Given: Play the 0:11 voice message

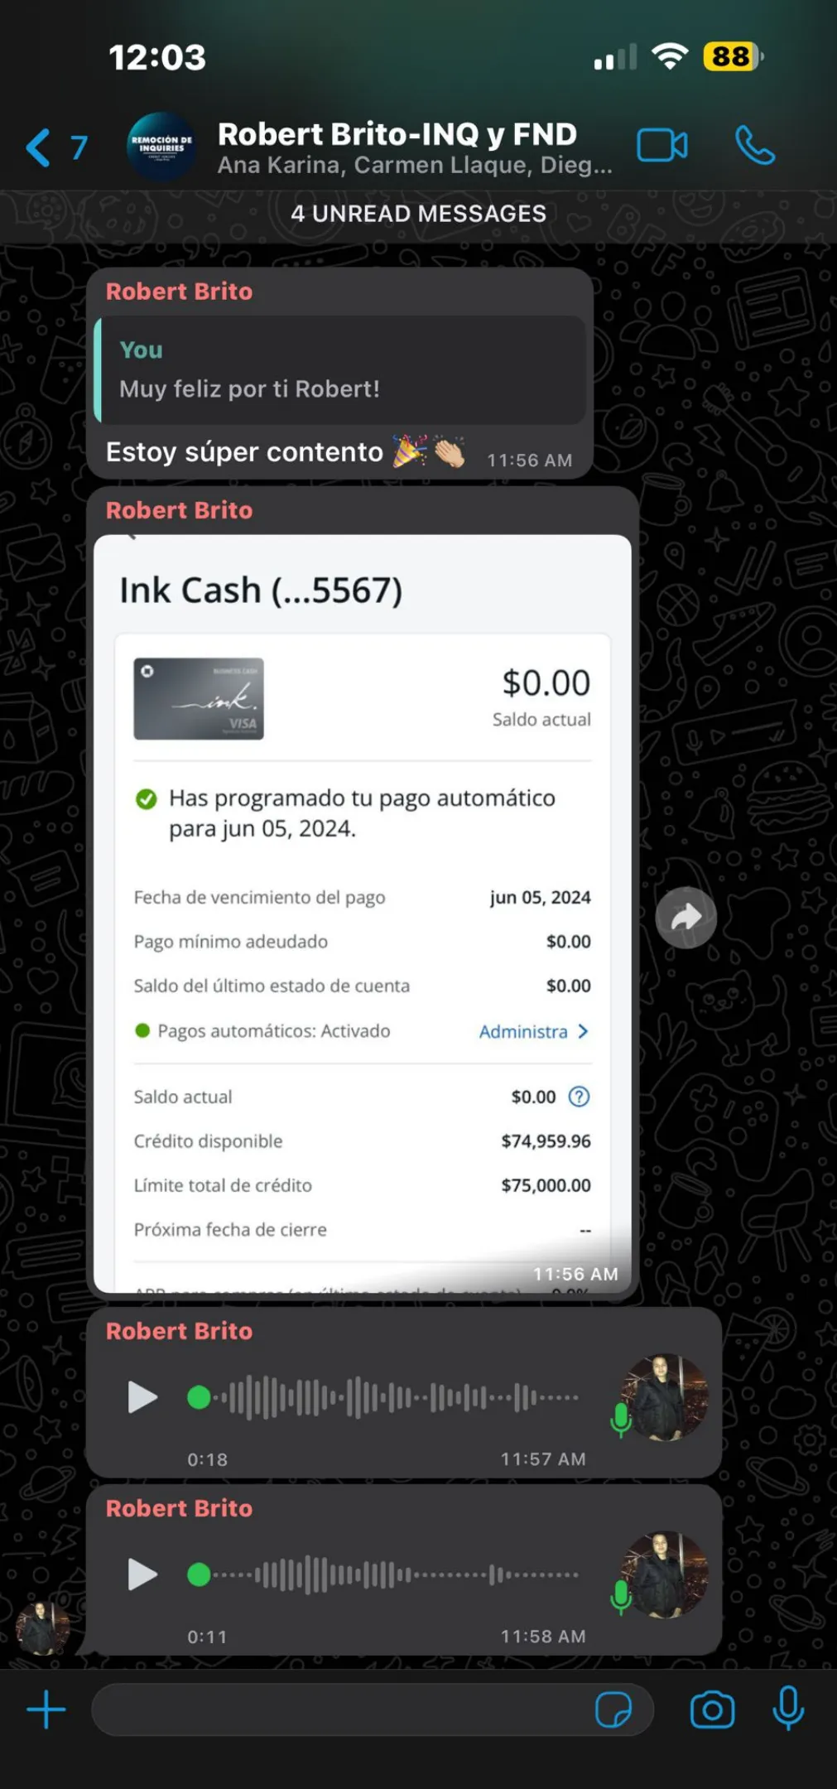Looking at the screenshot, I should point(142,1574).
